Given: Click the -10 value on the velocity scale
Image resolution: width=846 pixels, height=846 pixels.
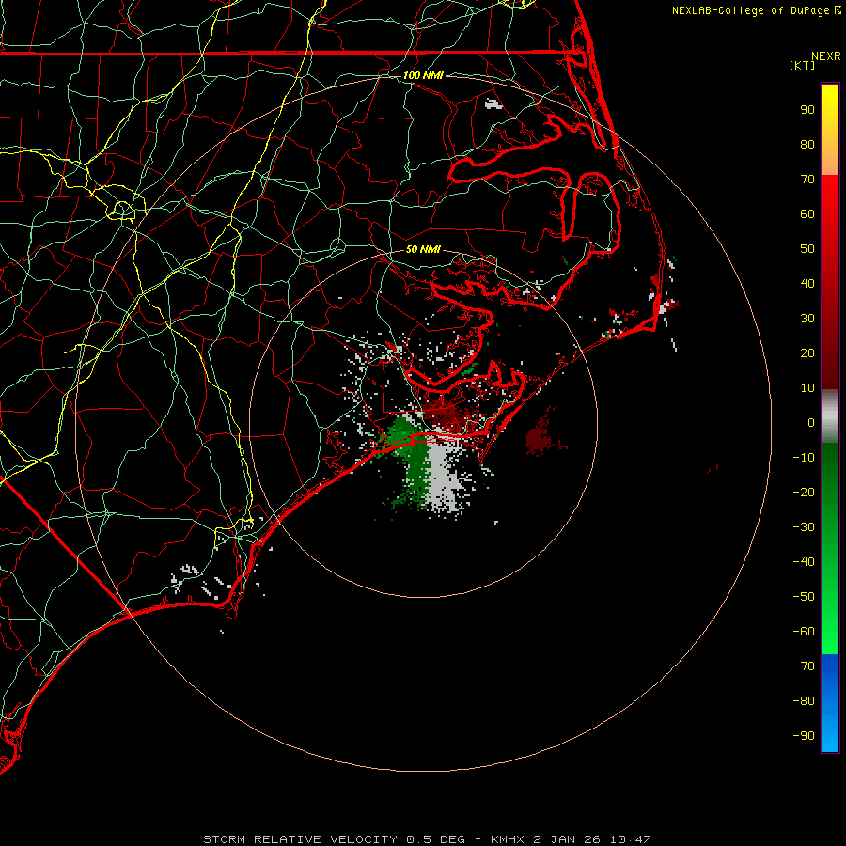Looking at the screenshot, I should point(804,458).
